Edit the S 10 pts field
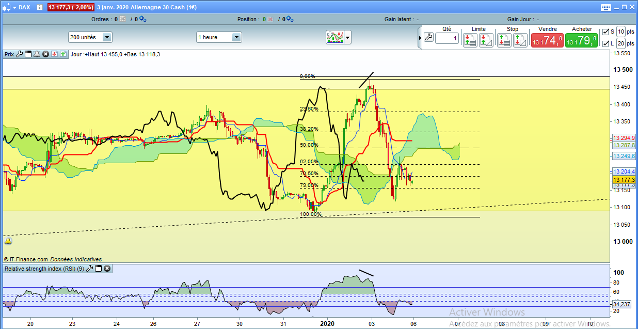The image size is (638, 329). [620, 32]
